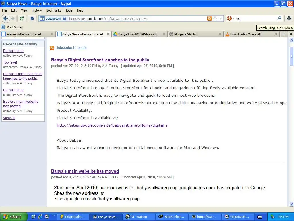Click the 9:51 PM clock
Screen dimensions: 294x221
coord(283,217)
